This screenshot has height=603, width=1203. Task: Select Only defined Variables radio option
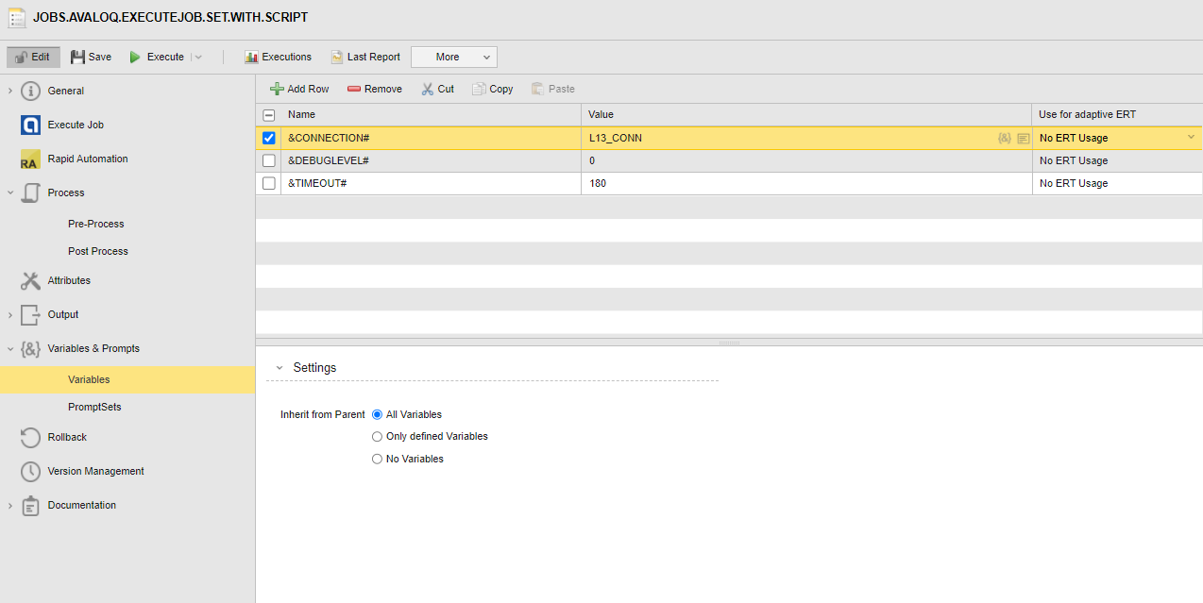click(378, 436)
